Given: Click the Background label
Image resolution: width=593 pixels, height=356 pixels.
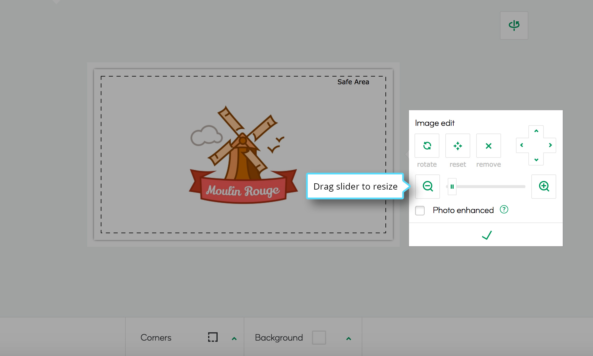Looking at the screenshot, I should (x=279, y=338).
